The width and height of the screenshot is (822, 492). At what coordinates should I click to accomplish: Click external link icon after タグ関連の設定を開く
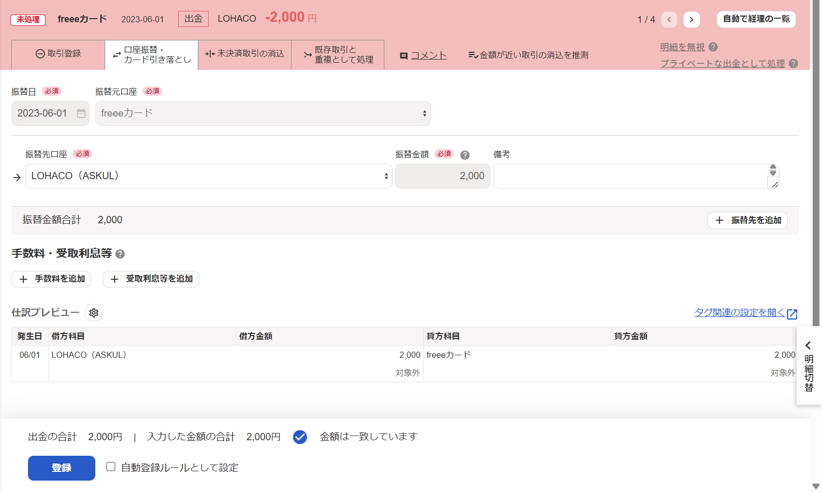tap(792, 314)
